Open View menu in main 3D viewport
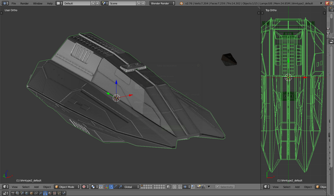 (x=15, y=187)
